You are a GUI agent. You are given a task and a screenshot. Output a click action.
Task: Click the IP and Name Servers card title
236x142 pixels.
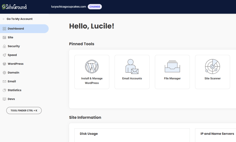click(x=217, y=134)
